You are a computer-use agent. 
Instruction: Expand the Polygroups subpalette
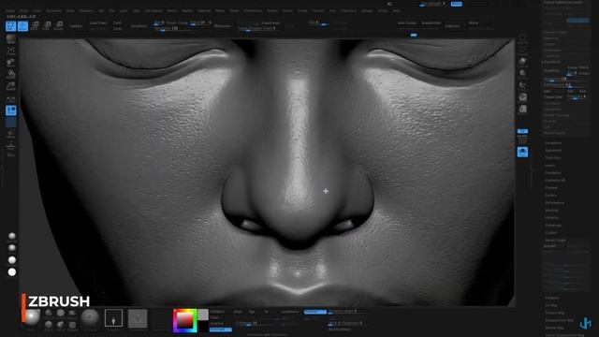pyautogui.click(x=553, y=226)
